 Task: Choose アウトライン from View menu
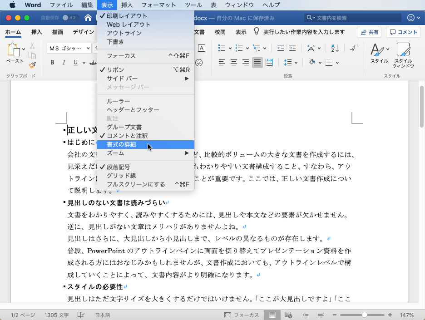(x=146, y=33)
